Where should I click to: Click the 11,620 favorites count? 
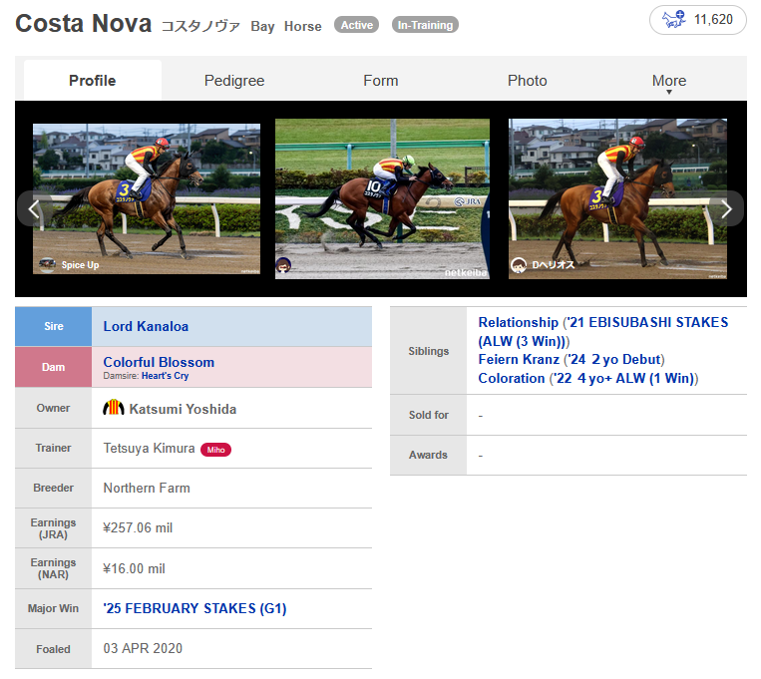(x=713, y=19)
